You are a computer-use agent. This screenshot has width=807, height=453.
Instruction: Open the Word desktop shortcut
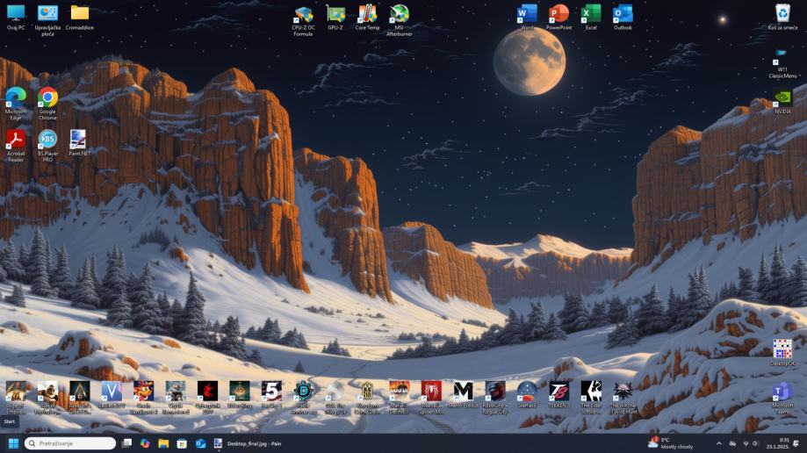point(527,18)
